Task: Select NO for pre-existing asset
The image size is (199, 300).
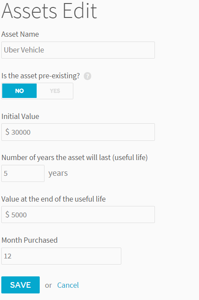Action: tap(19, 91)
